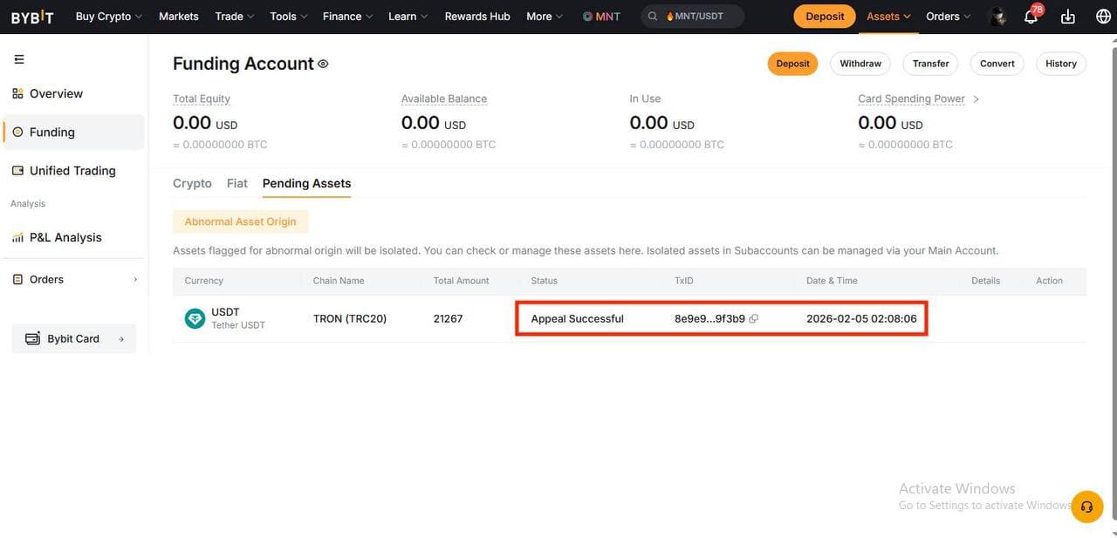
Task: Collapse the sidebar menu icon
Action: (19, 59)
